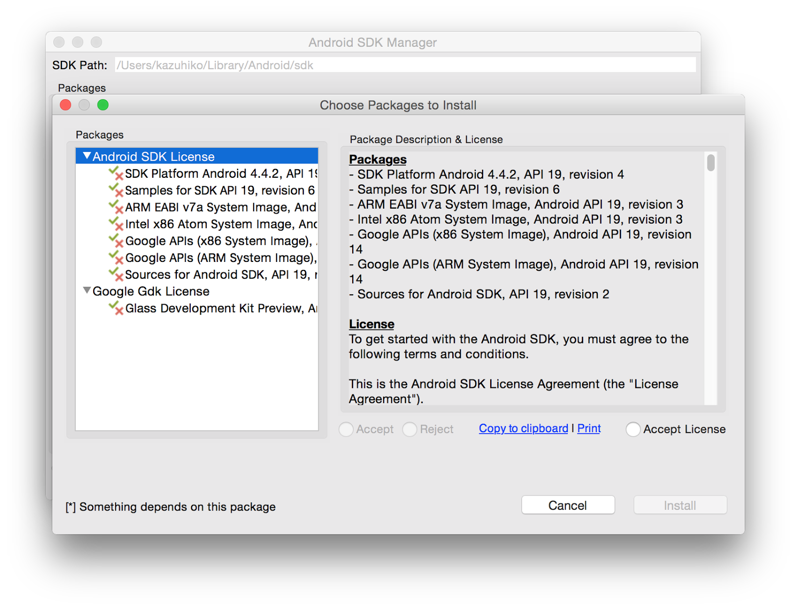Select the Android SDK License tree row
Viewport: 797px width, 609px height.
tap(197, 156)
